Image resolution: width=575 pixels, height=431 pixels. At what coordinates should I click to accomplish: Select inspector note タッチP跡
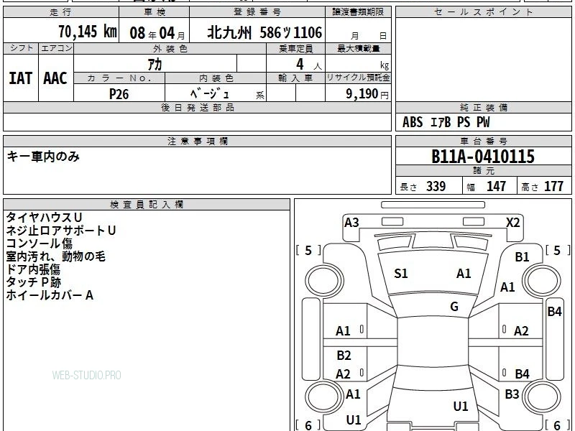34,282
